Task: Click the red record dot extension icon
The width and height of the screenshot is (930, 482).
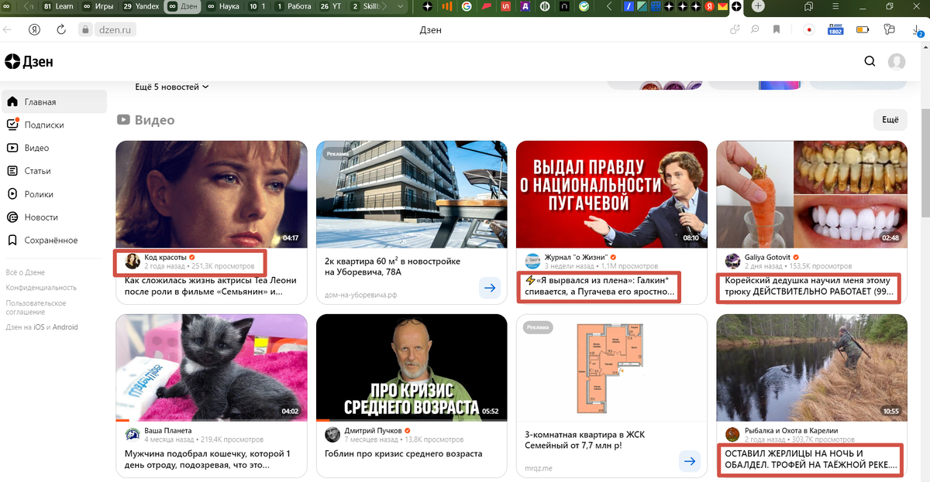Action: pos(809,30)
